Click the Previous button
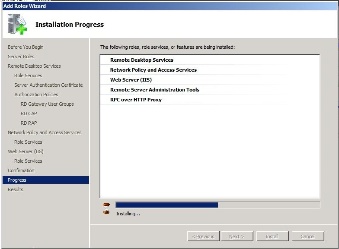The image size is (339, 249). pyautogui.click(x=203, y=236)
